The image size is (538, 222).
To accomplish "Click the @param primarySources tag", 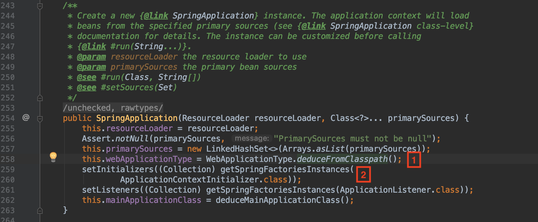I will point(127,67).
